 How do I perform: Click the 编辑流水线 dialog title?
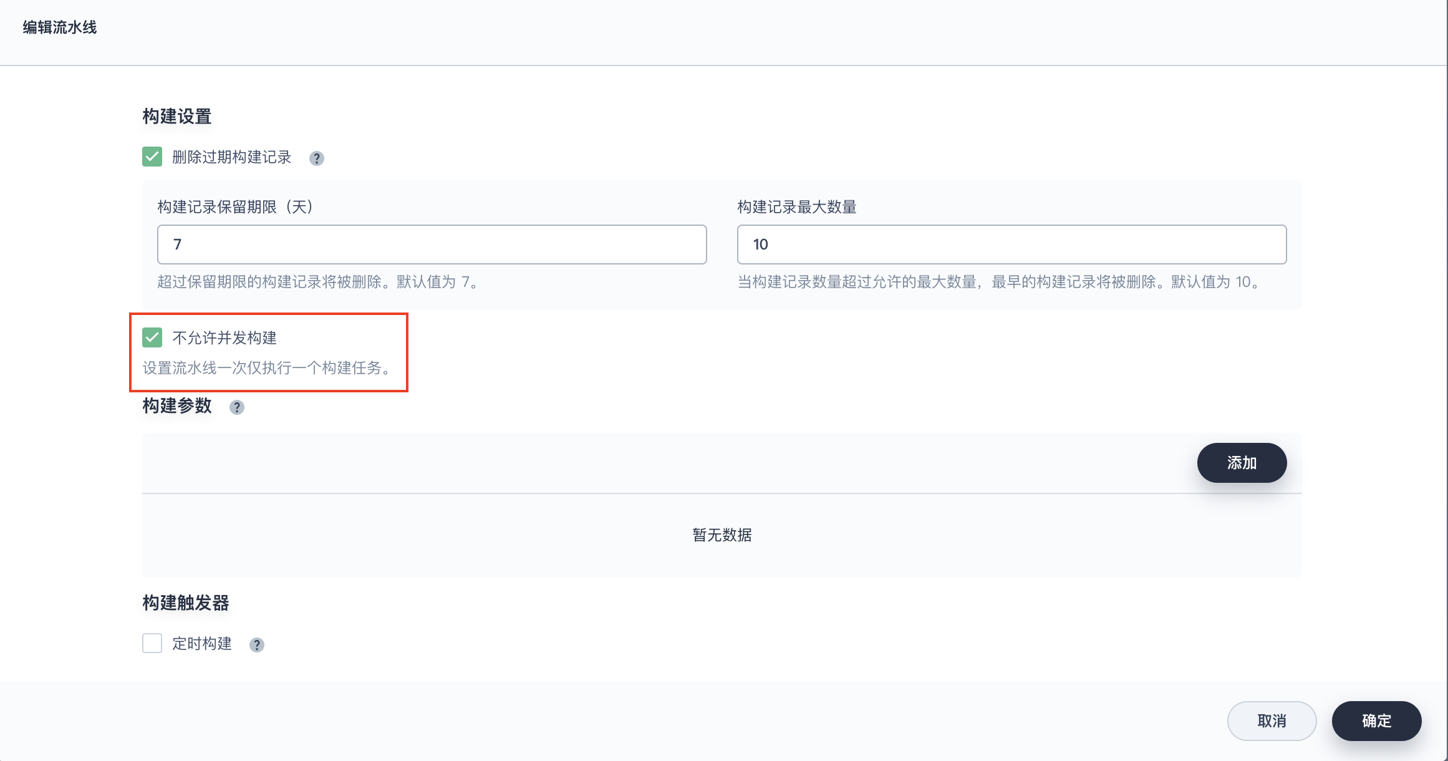tap(60, 27)
